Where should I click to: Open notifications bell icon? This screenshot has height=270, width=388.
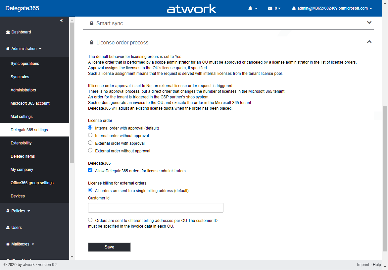click(250, 8)
